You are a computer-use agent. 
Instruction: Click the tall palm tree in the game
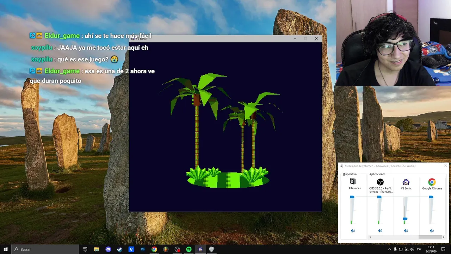coord(197,122)
